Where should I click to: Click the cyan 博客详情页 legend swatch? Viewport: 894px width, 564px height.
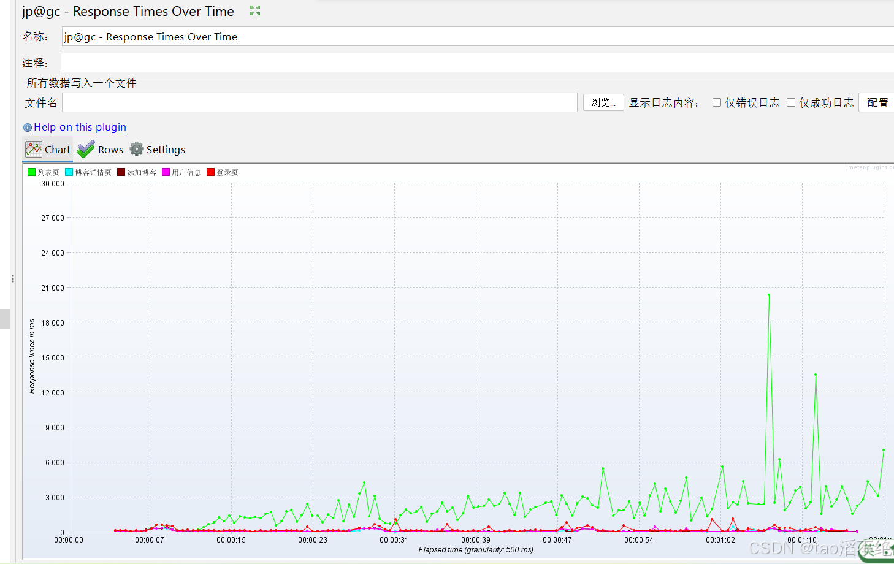[x=69, y=172]
